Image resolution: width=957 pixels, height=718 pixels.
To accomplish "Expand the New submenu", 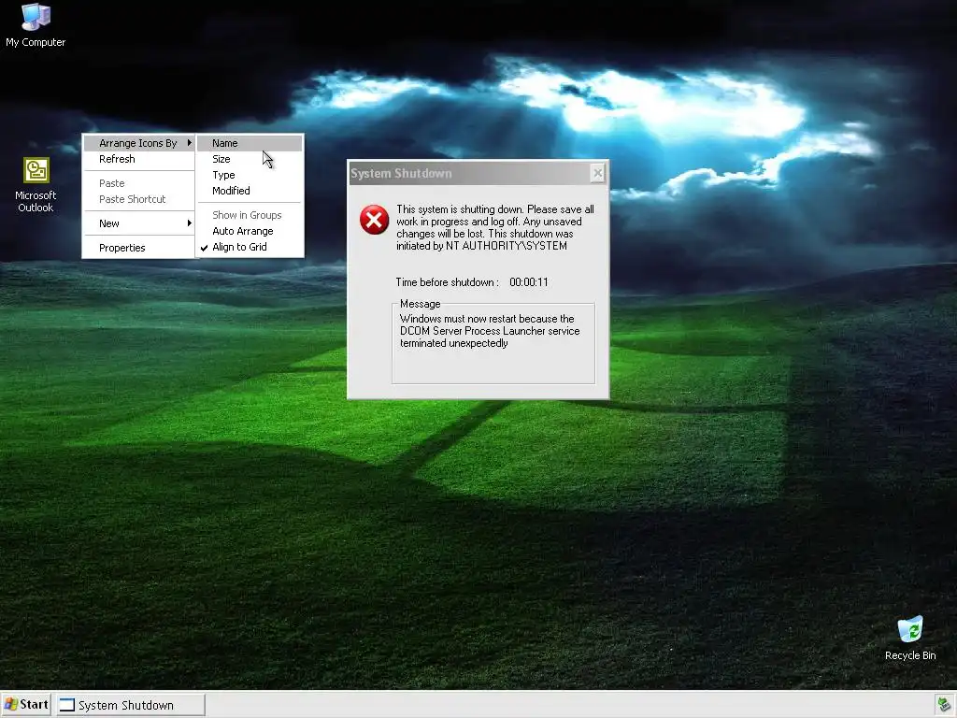I will tap(138, 223).
